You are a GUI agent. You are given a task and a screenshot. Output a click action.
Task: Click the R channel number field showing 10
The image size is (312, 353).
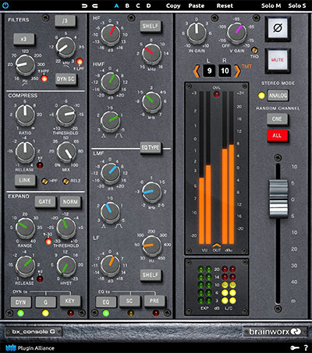(x=225, y=71)
